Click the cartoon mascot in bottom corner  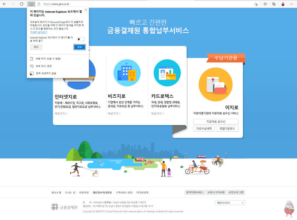pos(289,209)
